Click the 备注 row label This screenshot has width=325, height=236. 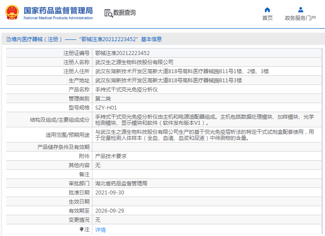coord(84,175)
